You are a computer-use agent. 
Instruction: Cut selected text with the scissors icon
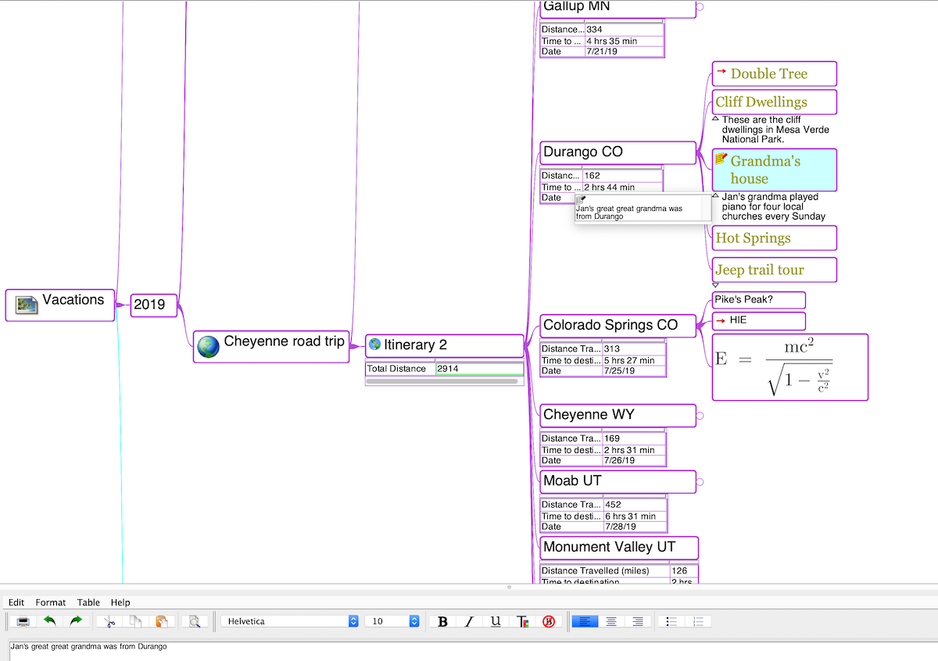109,622
